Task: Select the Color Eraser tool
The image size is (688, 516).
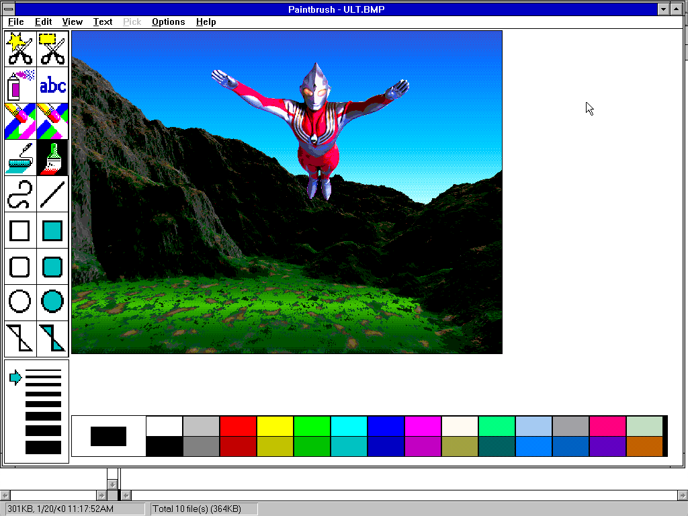Action: click(20, 121)
